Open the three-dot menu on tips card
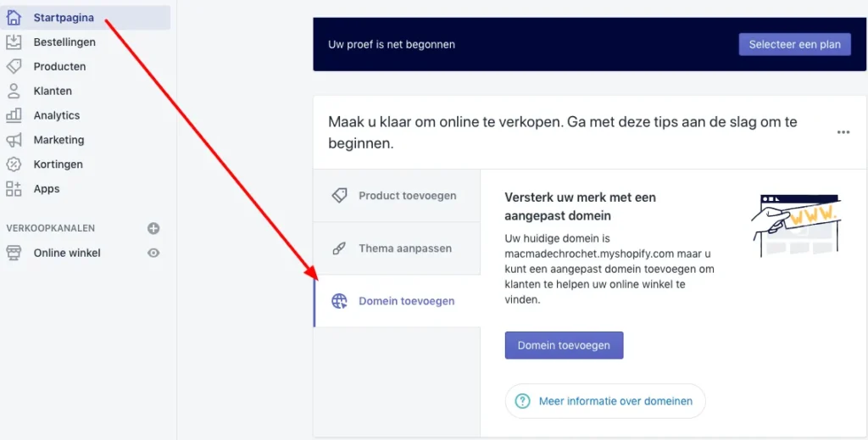Viewport: 868px width, 440px height. coord(843,132)
